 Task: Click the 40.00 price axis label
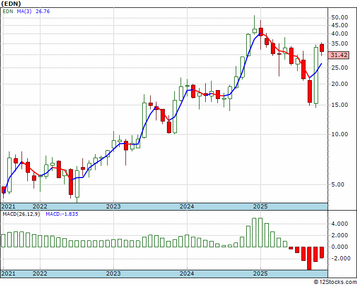click(x=340, y=34)
